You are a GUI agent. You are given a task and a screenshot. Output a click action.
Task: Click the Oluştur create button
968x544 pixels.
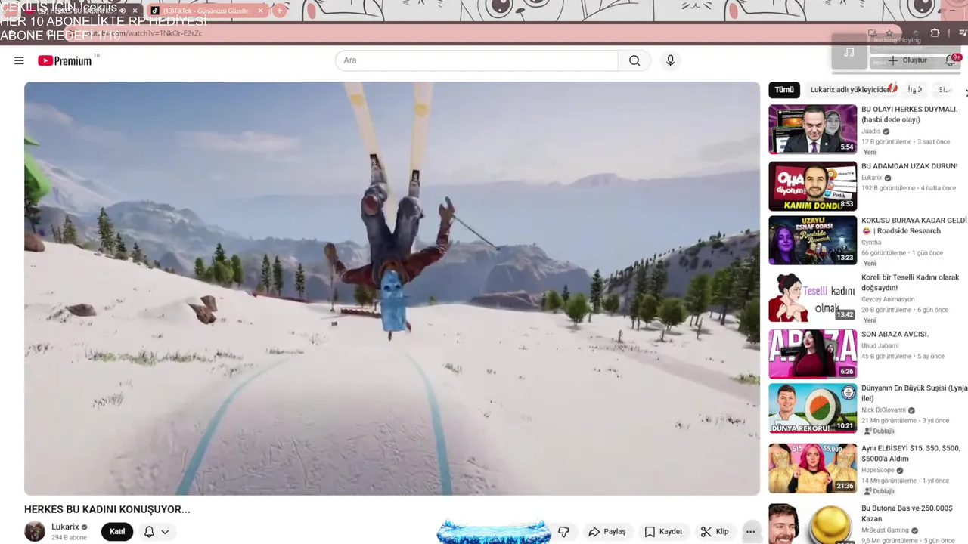[907, 60]
